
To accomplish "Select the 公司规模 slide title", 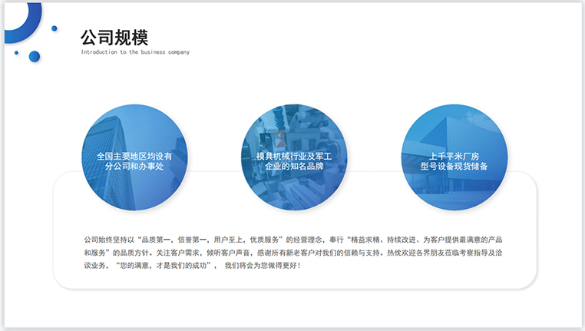I will tap(114, 37).
